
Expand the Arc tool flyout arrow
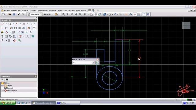tap(21, 24)
